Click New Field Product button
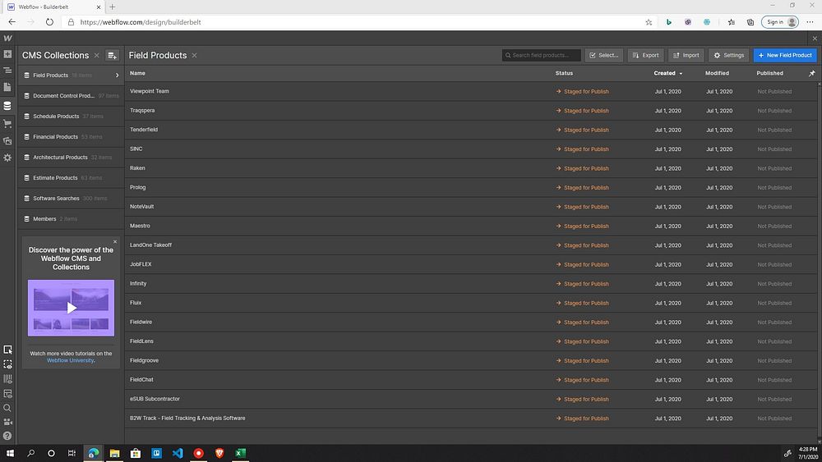Viewport: 822px width, 462px height. pyautogui.click(x=785, y=56)
